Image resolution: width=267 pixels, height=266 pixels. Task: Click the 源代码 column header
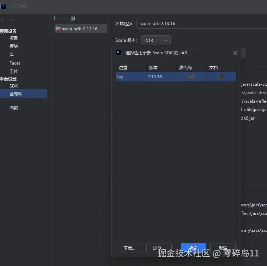191,68
